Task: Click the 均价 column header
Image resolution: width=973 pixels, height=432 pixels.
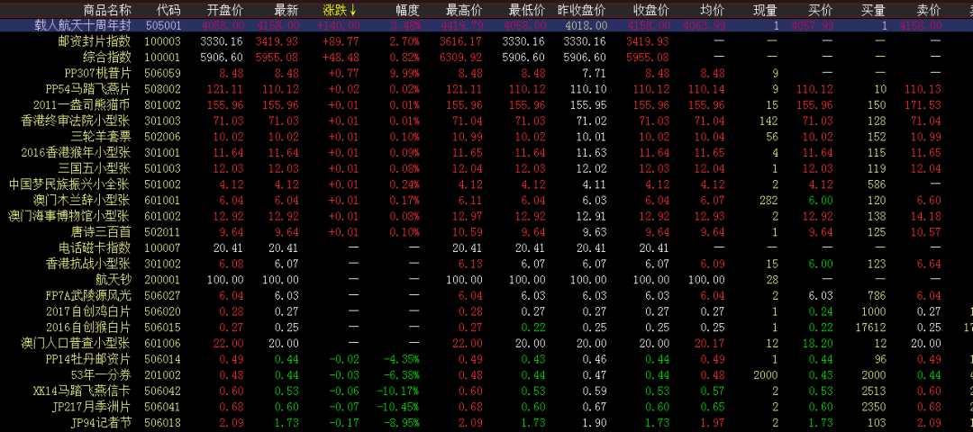Action: click(713, 10)
